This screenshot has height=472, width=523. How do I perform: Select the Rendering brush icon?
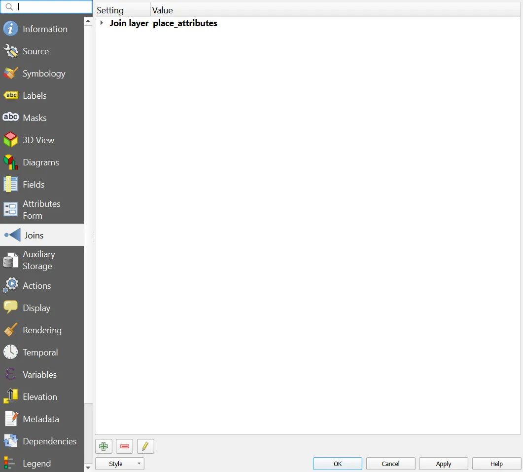point(11,330)
